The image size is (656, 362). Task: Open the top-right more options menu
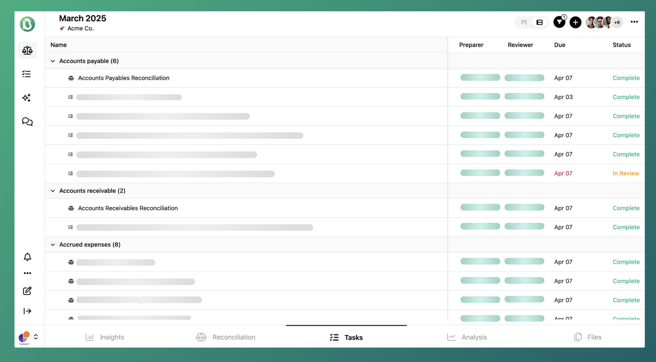[x=634, y=22]
